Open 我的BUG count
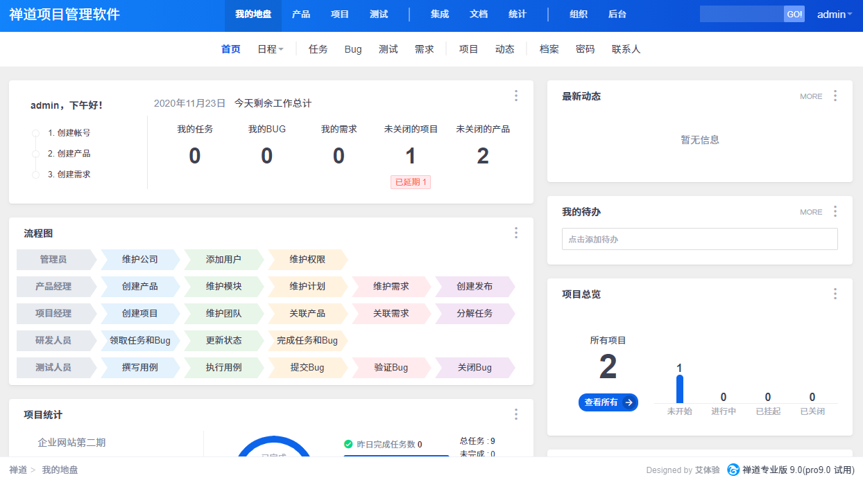The height and width of the screenshot is (480, 863). coord(267,157)
